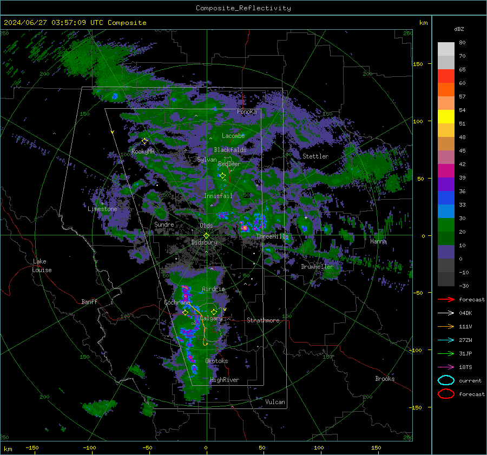This screenshot has width=487, height=455.
Task: Click yellow diamond marker beside RockyMH
Action: pos(144,141)
